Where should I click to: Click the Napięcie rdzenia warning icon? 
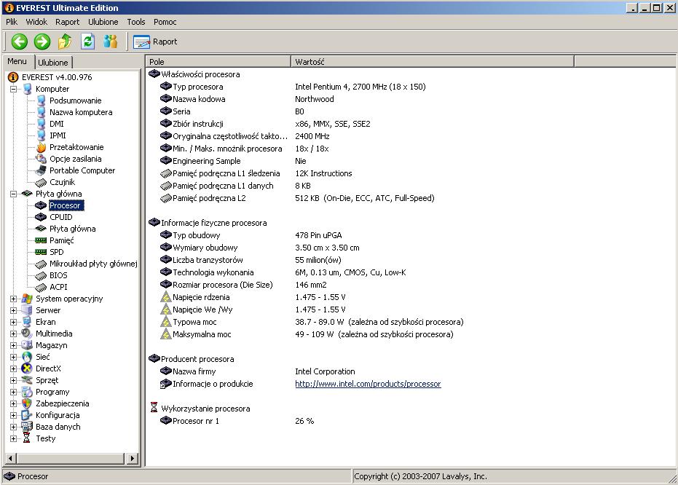(166, 297)
